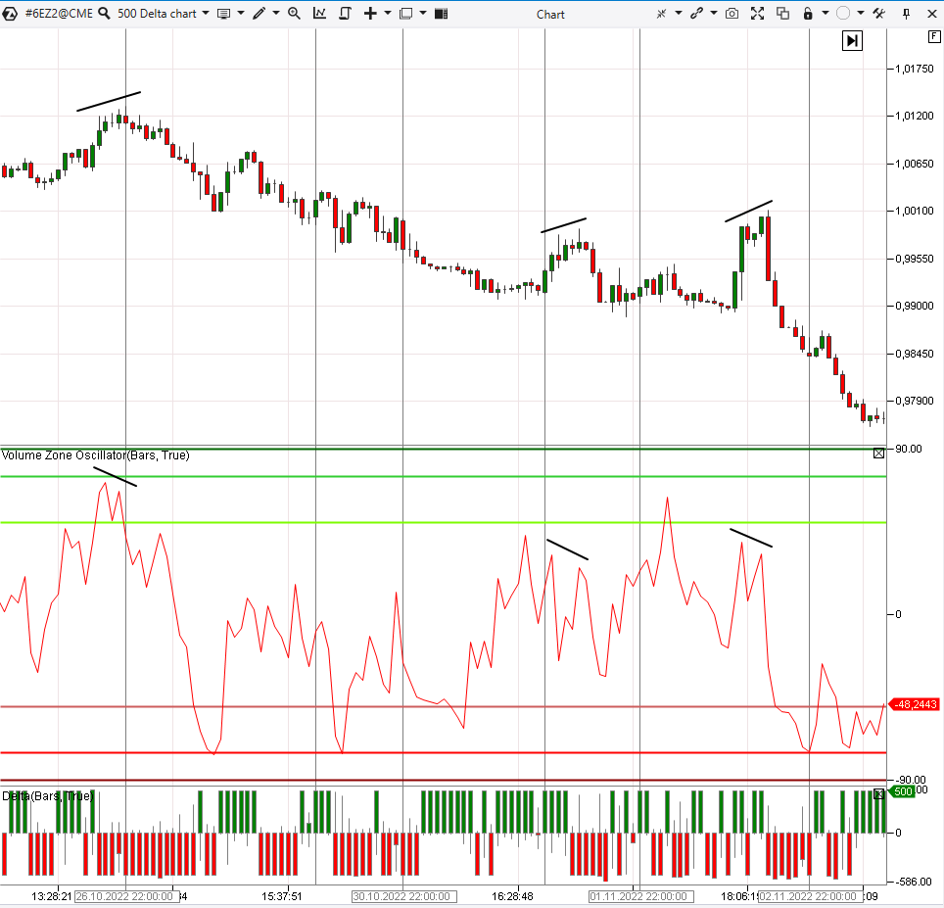Click the Volume Zone Oscillator label
Screen dimensions: 944x908
[x=95, y=455]
